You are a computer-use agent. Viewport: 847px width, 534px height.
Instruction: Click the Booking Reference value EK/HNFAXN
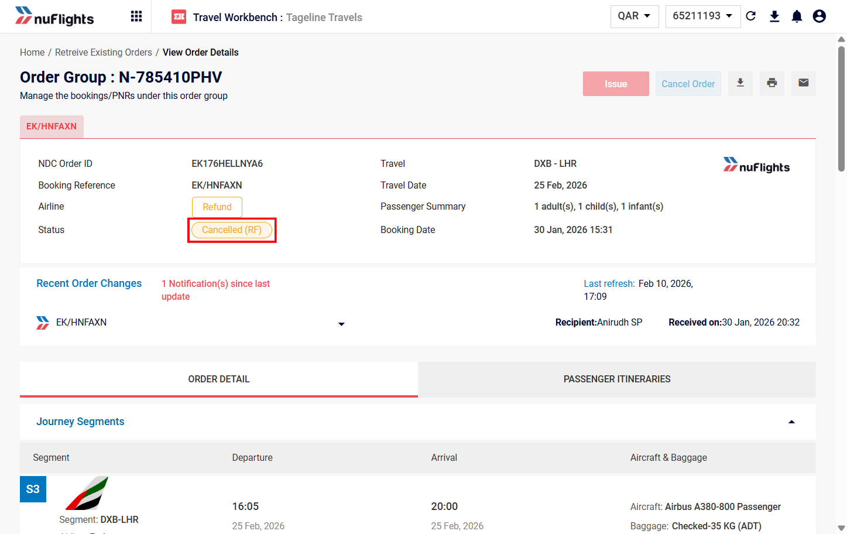click(217, 186)
